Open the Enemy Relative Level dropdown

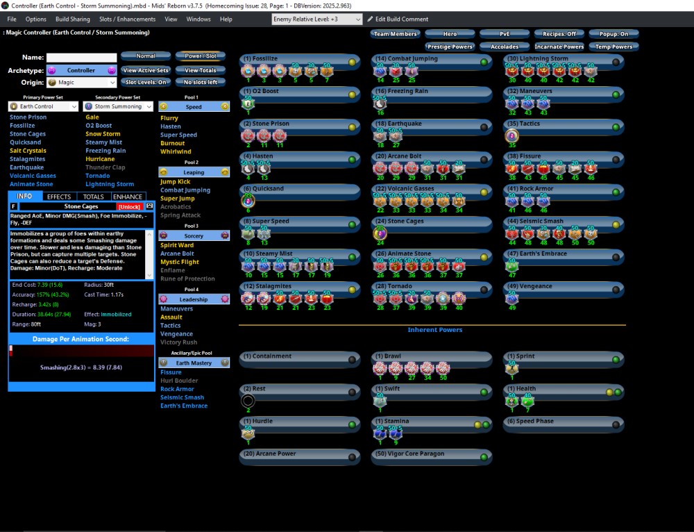click(316, 19)
